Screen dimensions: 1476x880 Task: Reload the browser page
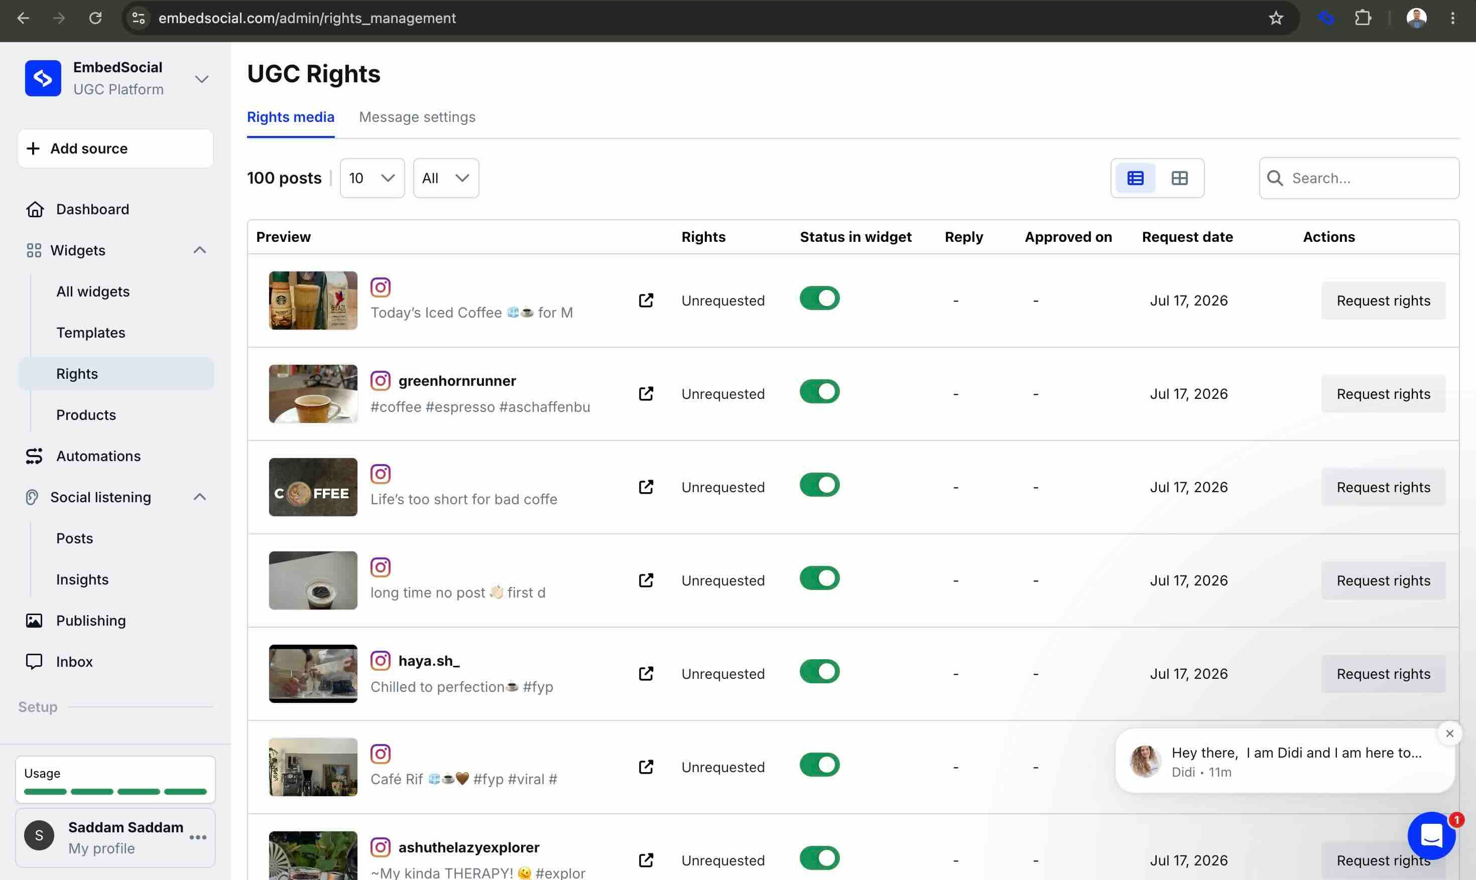point(95,19)
